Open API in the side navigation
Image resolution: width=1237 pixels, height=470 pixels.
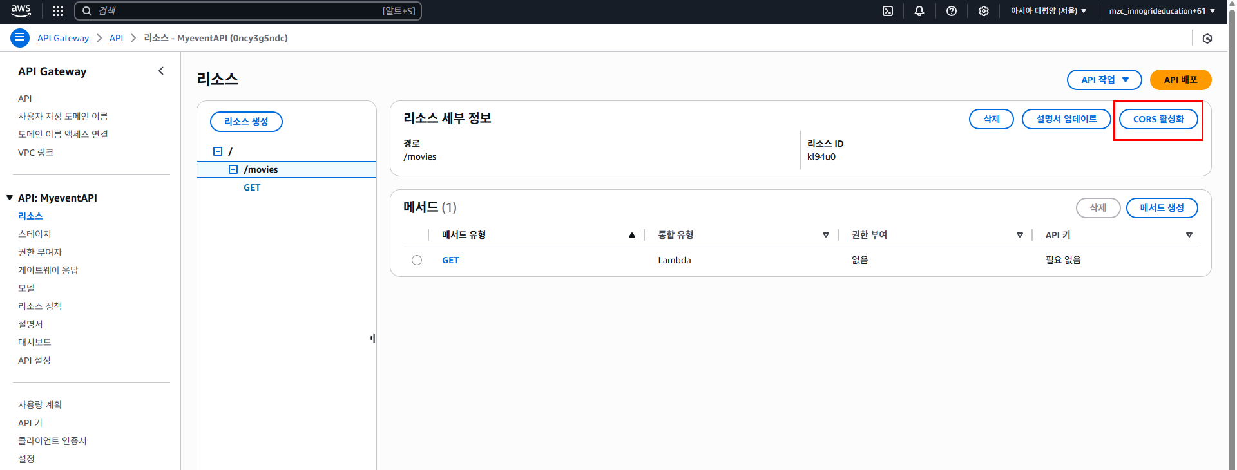click(24, 99)
